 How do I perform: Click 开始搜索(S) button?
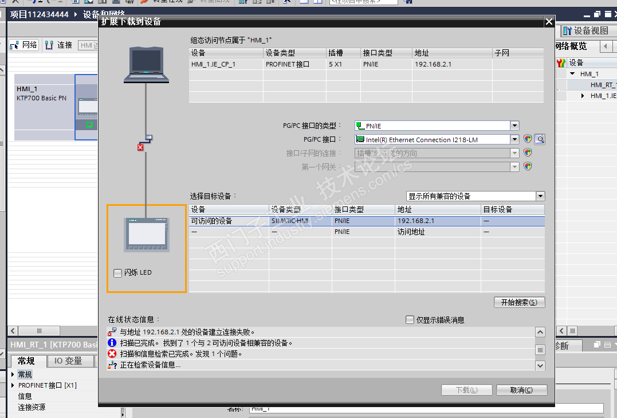pos(520,302)
